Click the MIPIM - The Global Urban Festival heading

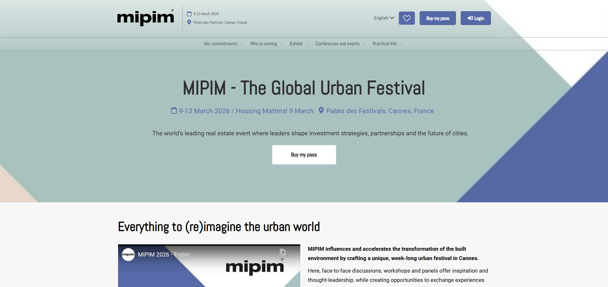click(304, 88)
